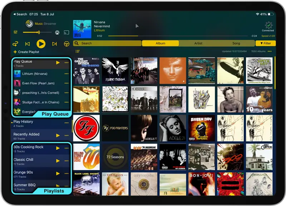Screen dimensions: 286x206
Task: Open the red Foo Fighters FF logo album
Action: [87, 128]
